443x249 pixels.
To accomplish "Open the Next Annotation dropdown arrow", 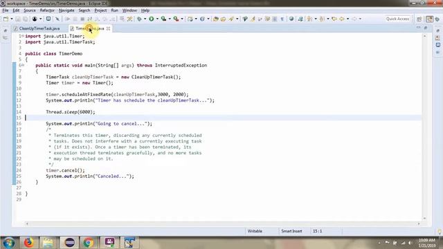I will 316,19.
